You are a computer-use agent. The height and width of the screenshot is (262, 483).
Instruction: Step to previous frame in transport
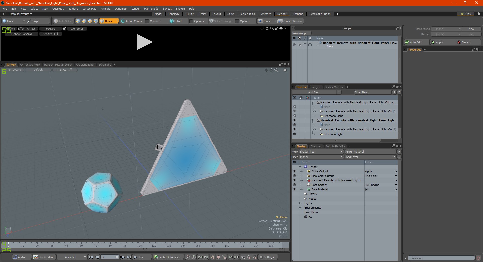pos(97,257)
